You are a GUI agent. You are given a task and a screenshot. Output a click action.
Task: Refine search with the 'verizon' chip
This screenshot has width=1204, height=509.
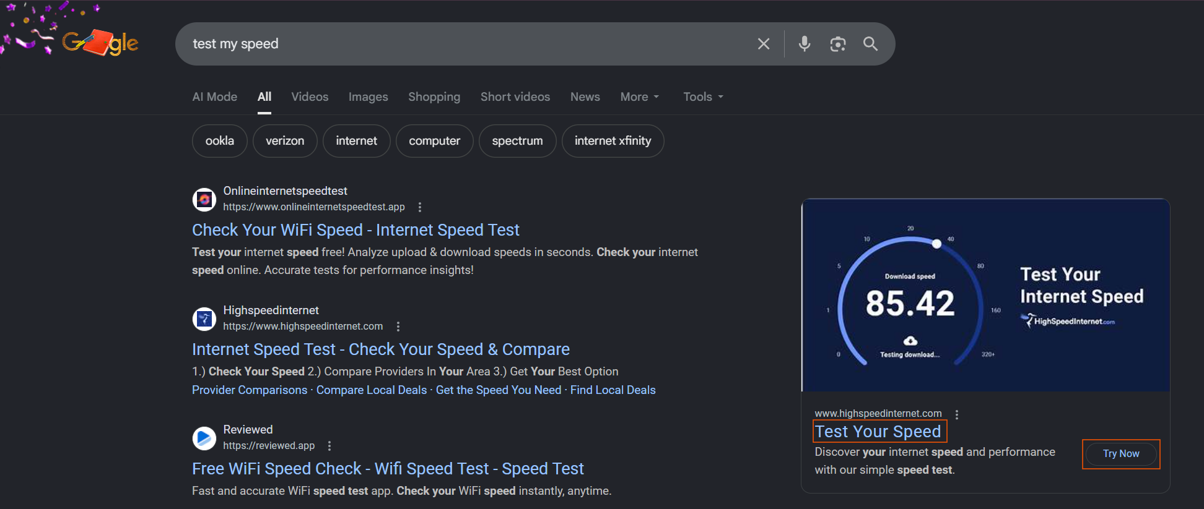(x=285, y=141)
